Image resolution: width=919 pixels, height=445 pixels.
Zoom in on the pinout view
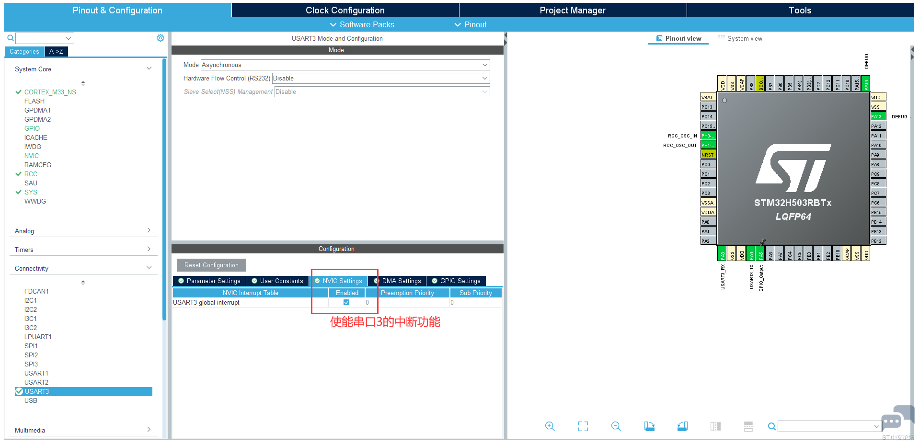click(550, 426)
